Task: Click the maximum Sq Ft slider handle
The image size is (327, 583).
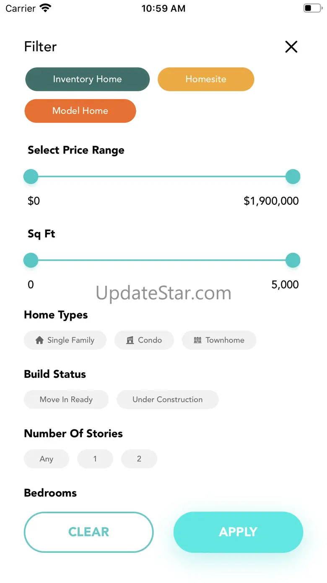Action: pos(293,260)
